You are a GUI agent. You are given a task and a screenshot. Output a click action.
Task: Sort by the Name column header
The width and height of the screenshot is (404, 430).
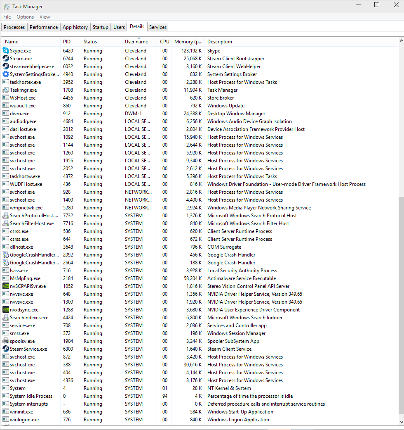(31, 42)
